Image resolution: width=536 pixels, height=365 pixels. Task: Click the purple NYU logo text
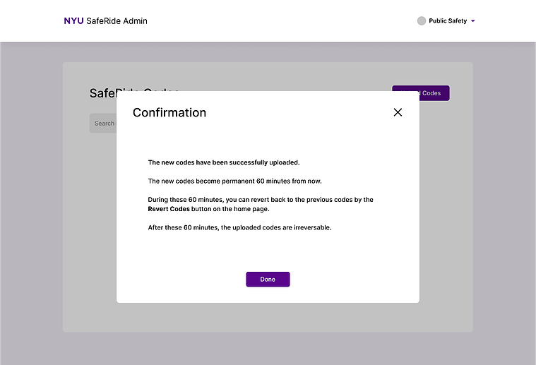[73, 21]
